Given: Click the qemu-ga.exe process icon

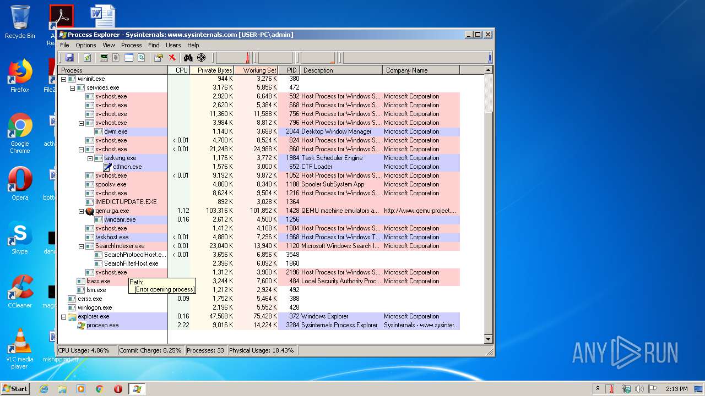Looking at the screenshot, I should [x=90, y=211].
